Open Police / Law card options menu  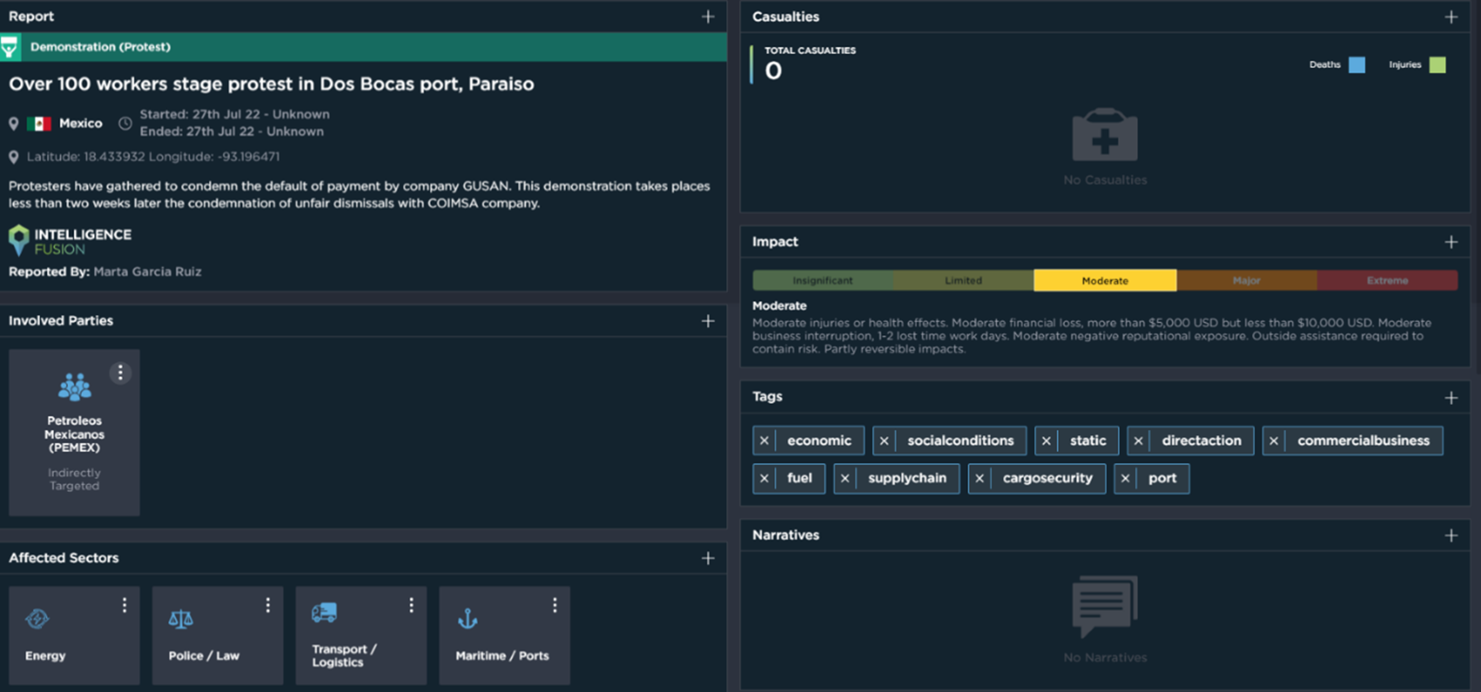click(x=268, y=605)
